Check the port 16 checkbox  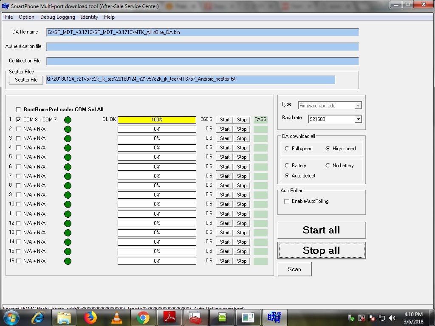tap(18, 261)
